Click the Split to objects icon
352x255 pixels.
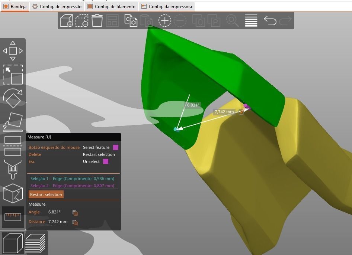tap(199, 20)
